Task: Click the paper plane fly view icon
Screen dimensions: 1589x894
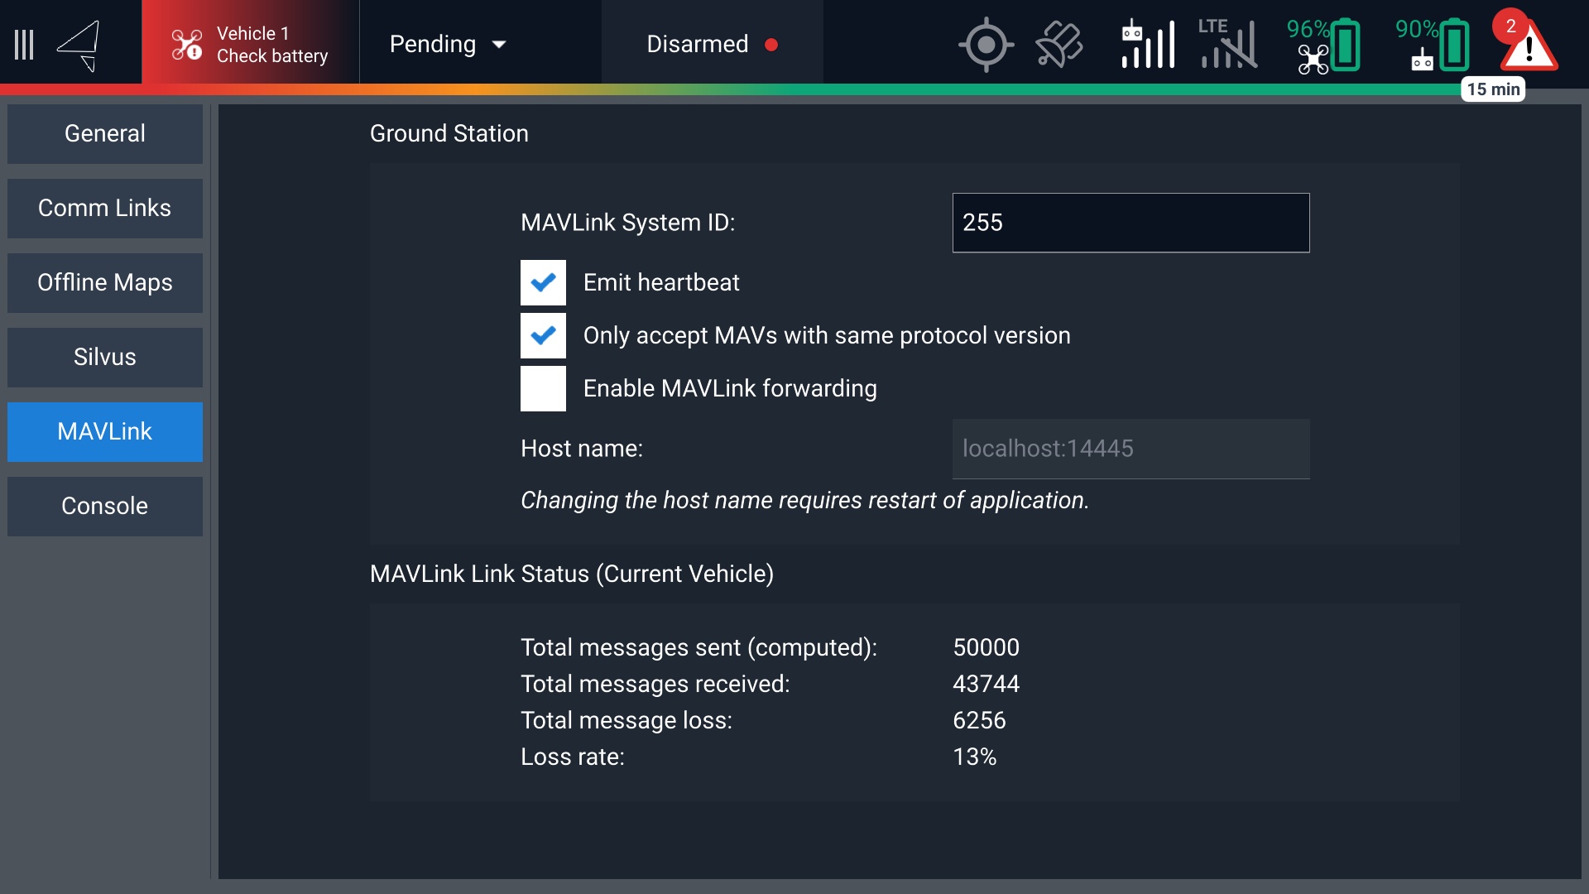Action: click(x=80, y=45)
